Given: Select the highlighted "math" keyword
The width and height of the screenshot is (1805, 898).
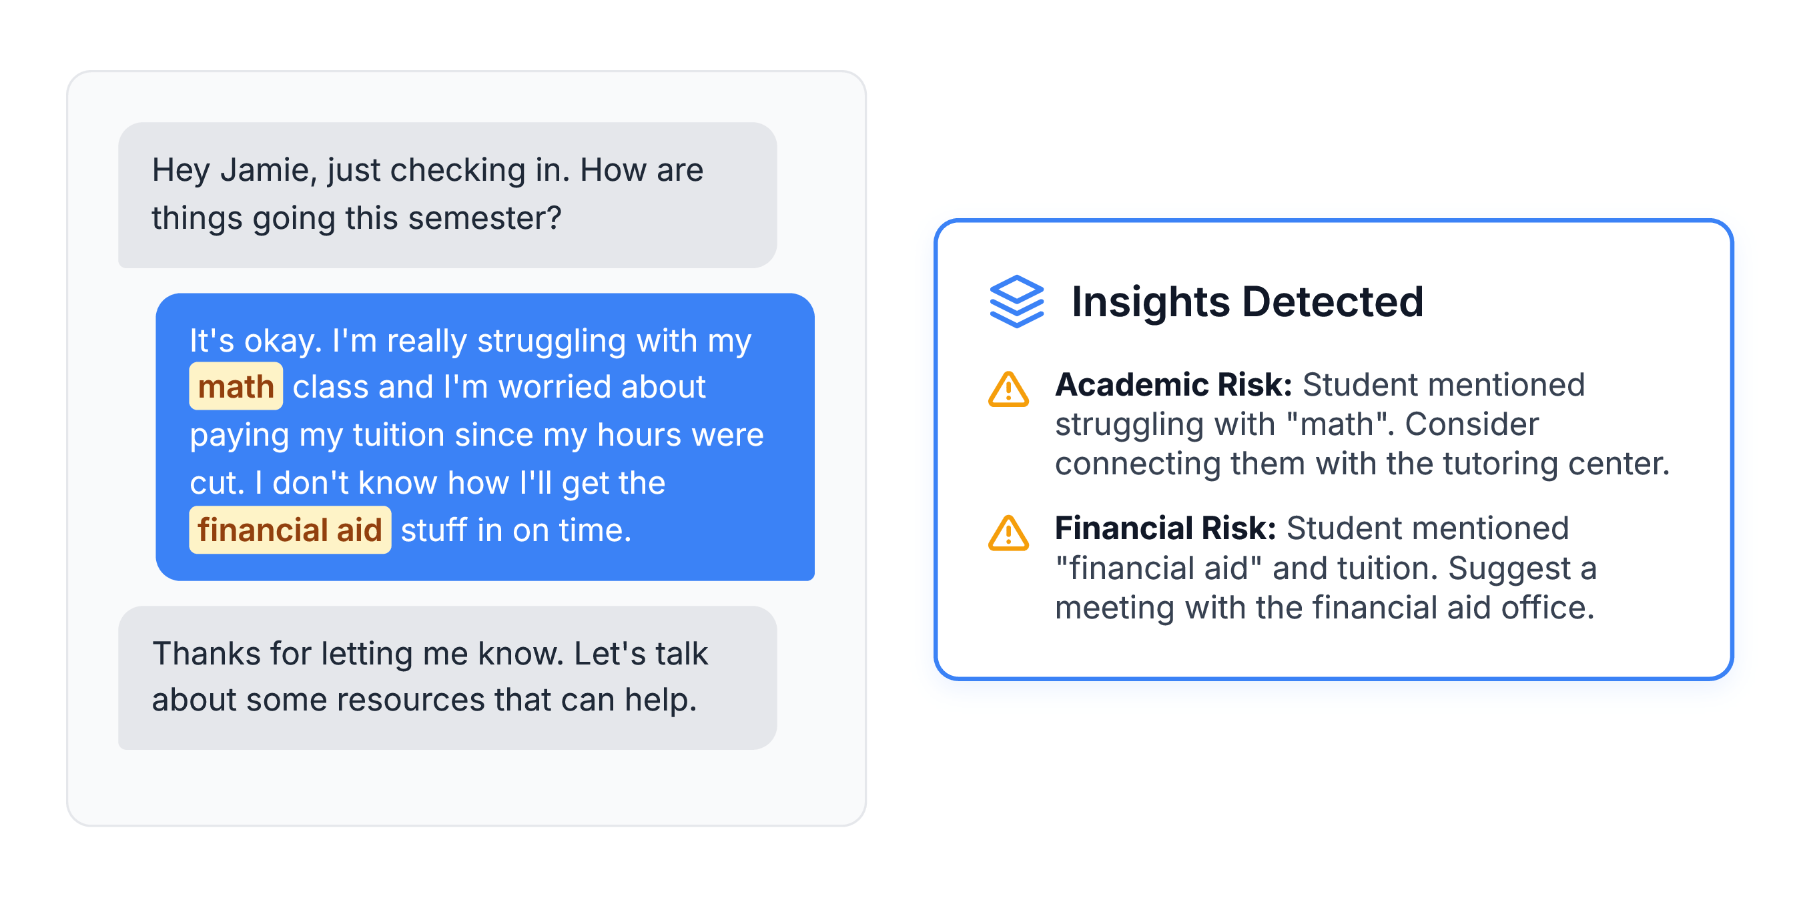Looking at the screenshot, I should click(x=236, y=387).
